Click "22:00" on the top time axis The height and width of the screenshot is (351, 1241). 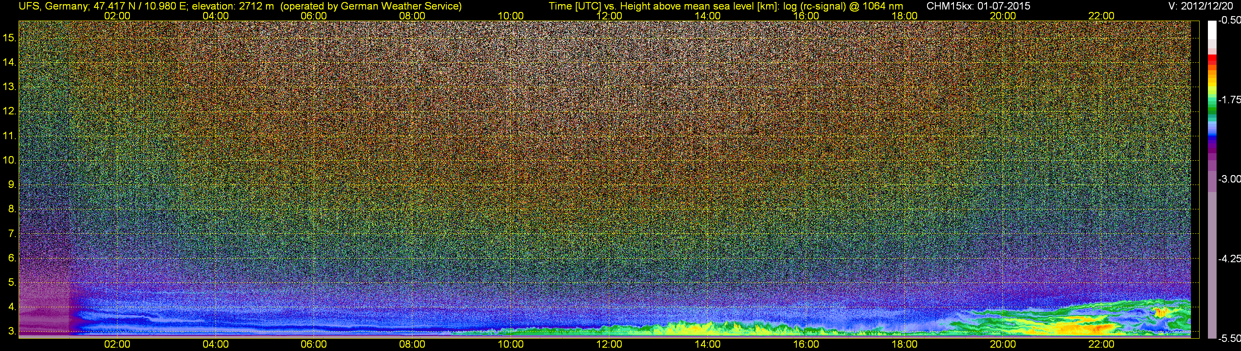[x=1101, y=16]
